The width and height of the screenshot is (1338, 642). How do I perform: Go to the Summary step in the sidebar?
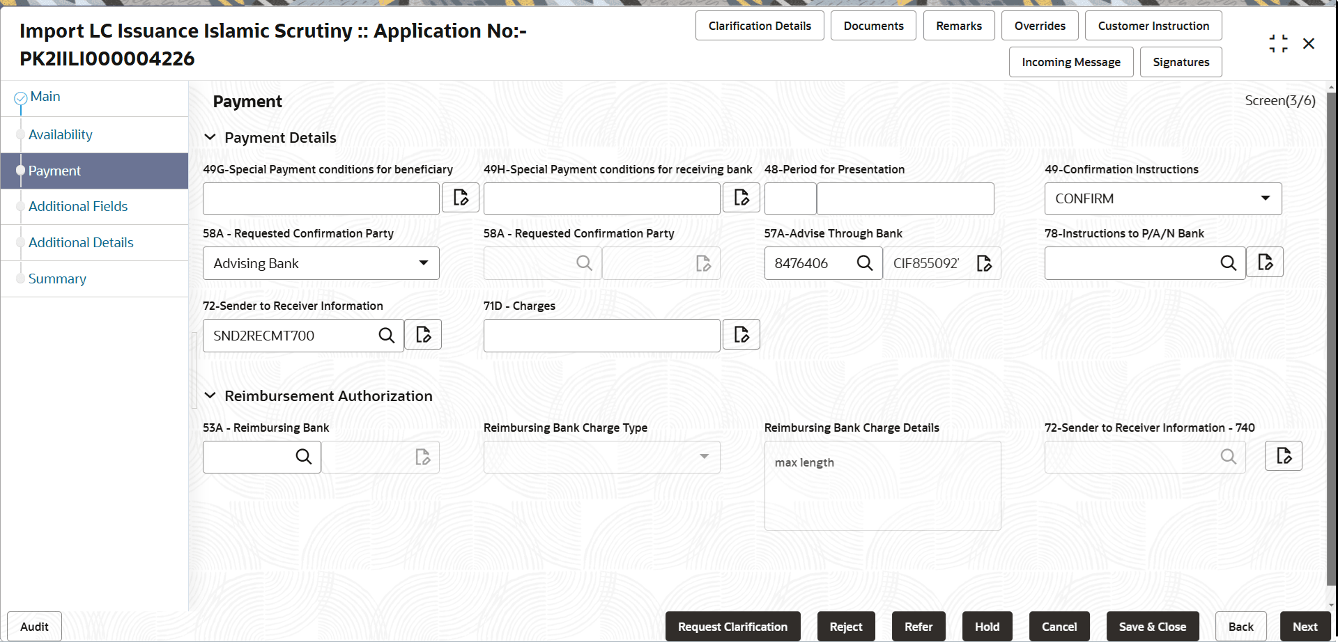[x=58, y=279]
